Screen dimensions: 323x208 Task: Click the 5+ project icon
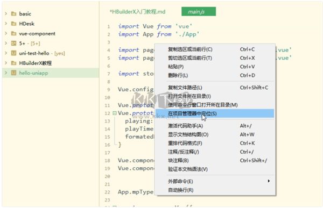coord(13,44)
